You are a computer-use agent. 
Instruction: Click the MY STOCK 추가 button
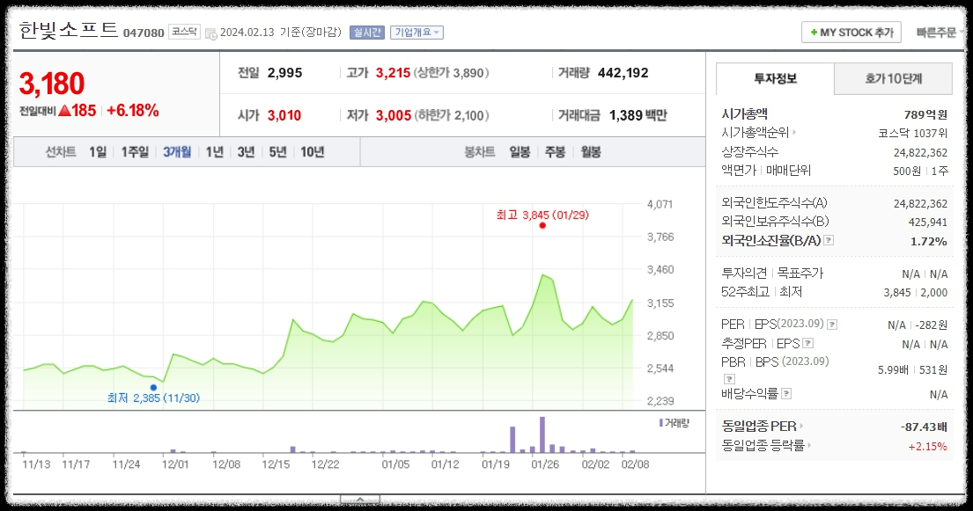click(851, 33)
